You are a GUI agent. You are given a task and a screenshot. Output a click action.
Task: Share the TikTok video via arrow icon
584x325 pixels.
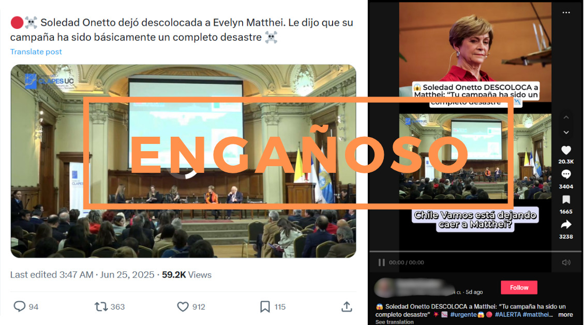[566, 224]
